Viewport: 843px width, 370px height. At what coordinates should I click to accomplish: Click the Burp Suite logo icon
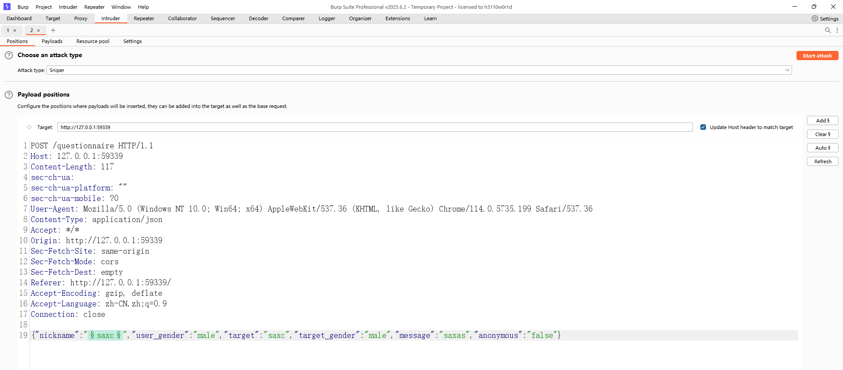[7, 7]
